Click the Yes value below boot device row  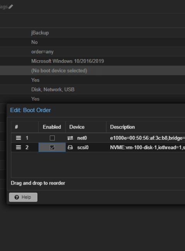click(x=35, y=80)
